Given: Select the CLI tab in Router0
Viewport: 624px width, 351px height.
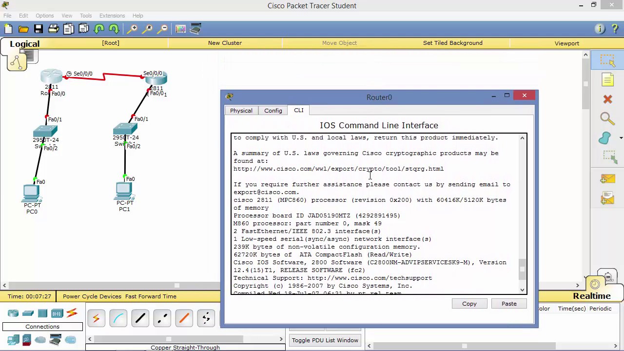Looking at the screenshot, I should [x=299, y=110].
